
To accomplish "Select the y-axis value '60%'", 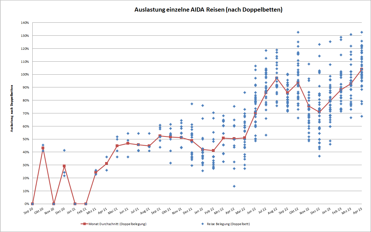I will coord(26,126).
